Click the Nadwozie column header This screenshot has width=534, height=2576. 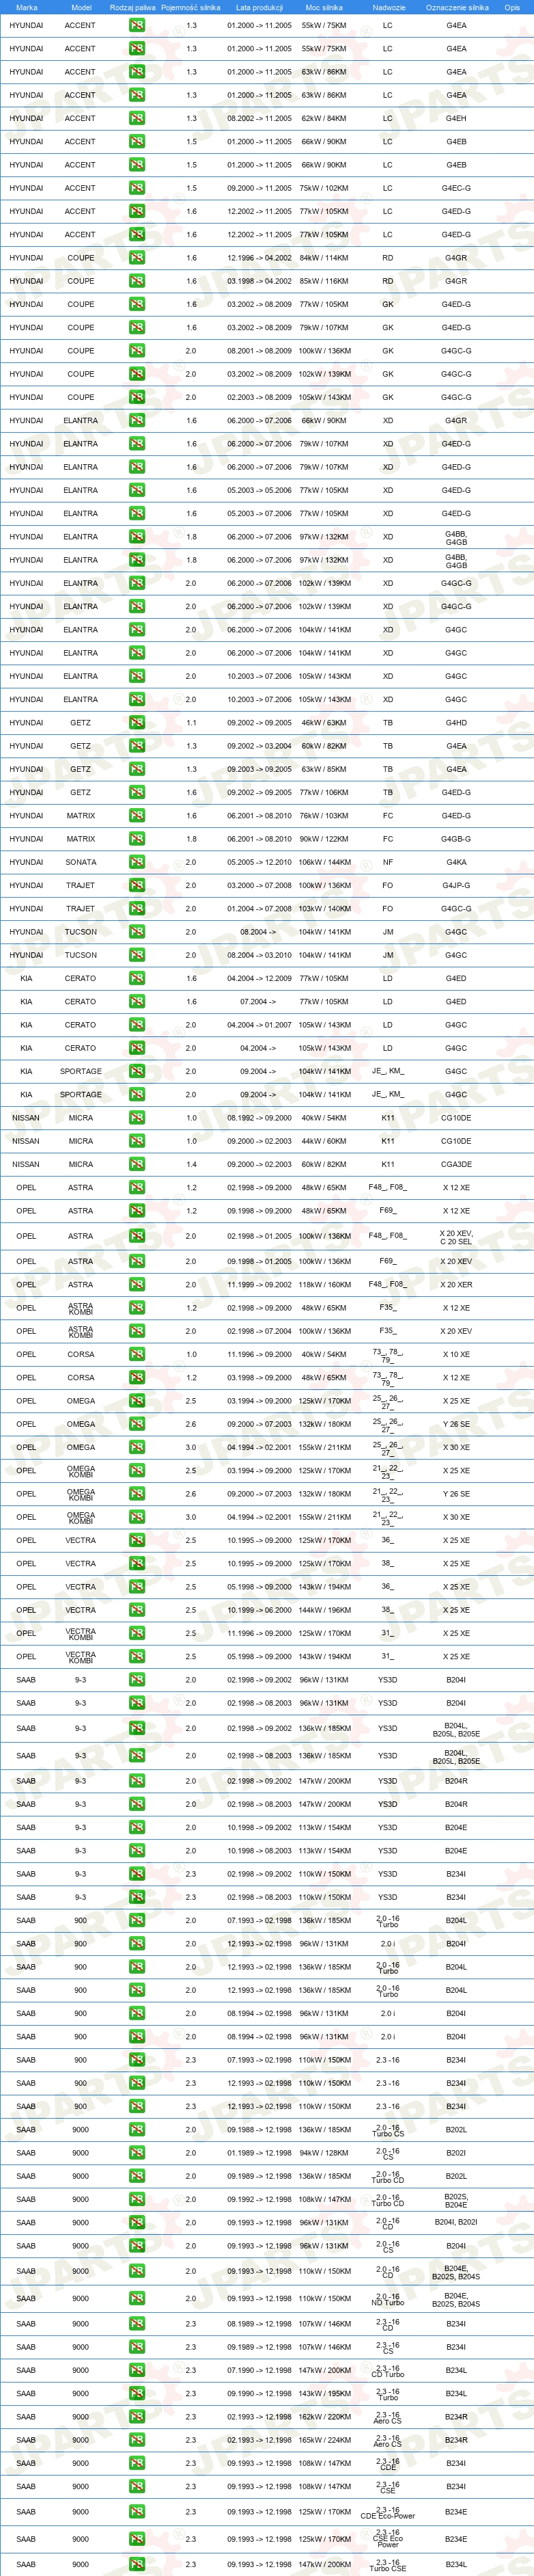(389, 7)
